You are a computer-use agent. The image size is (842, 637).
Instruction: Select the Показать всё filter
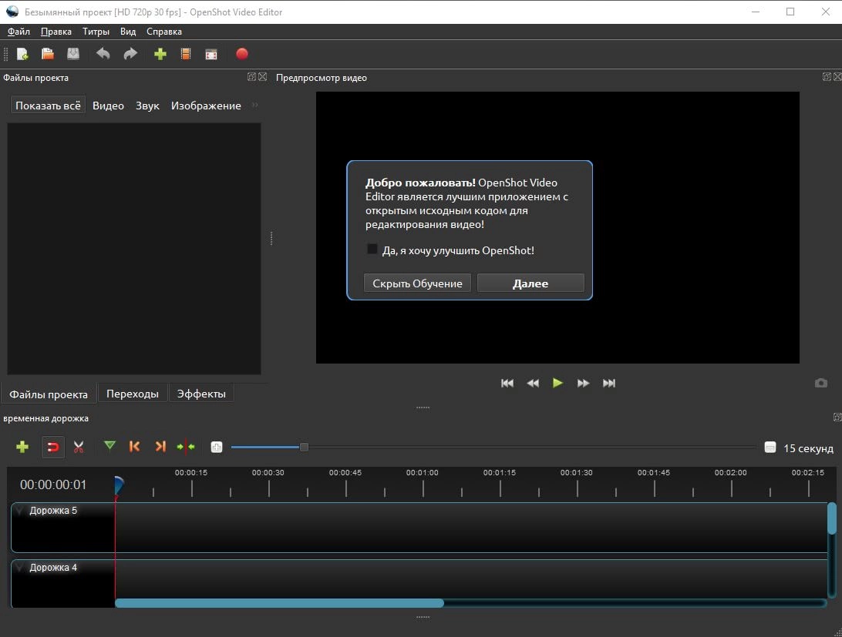click(x=48, y=106)
